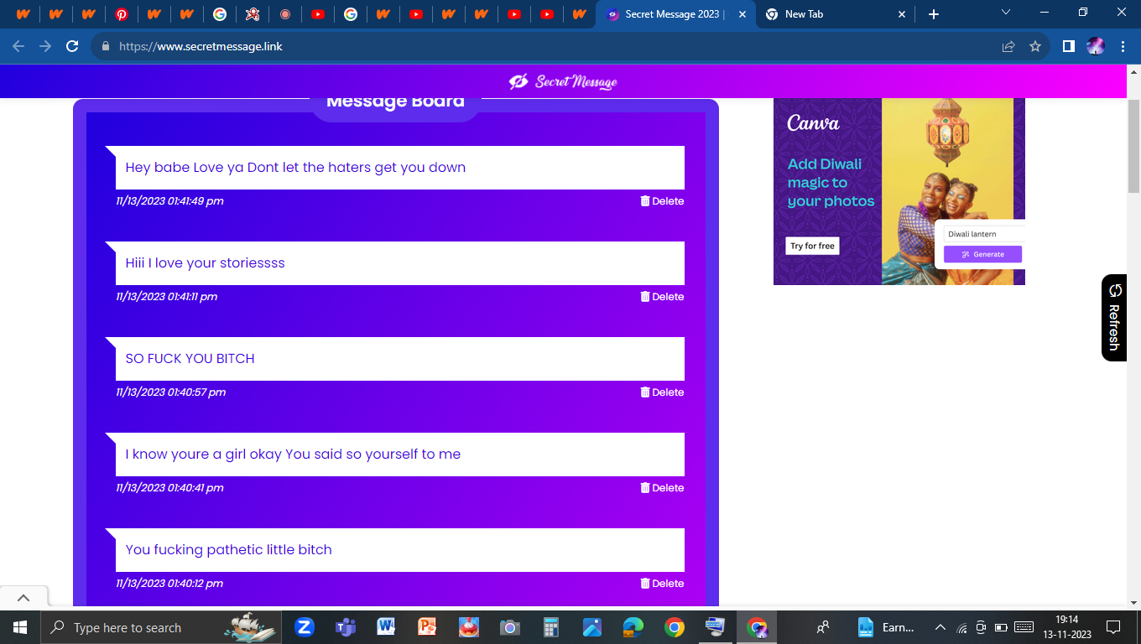
Task: Click the Canva logo in the advertisement
Action: (x=813, y=123)
